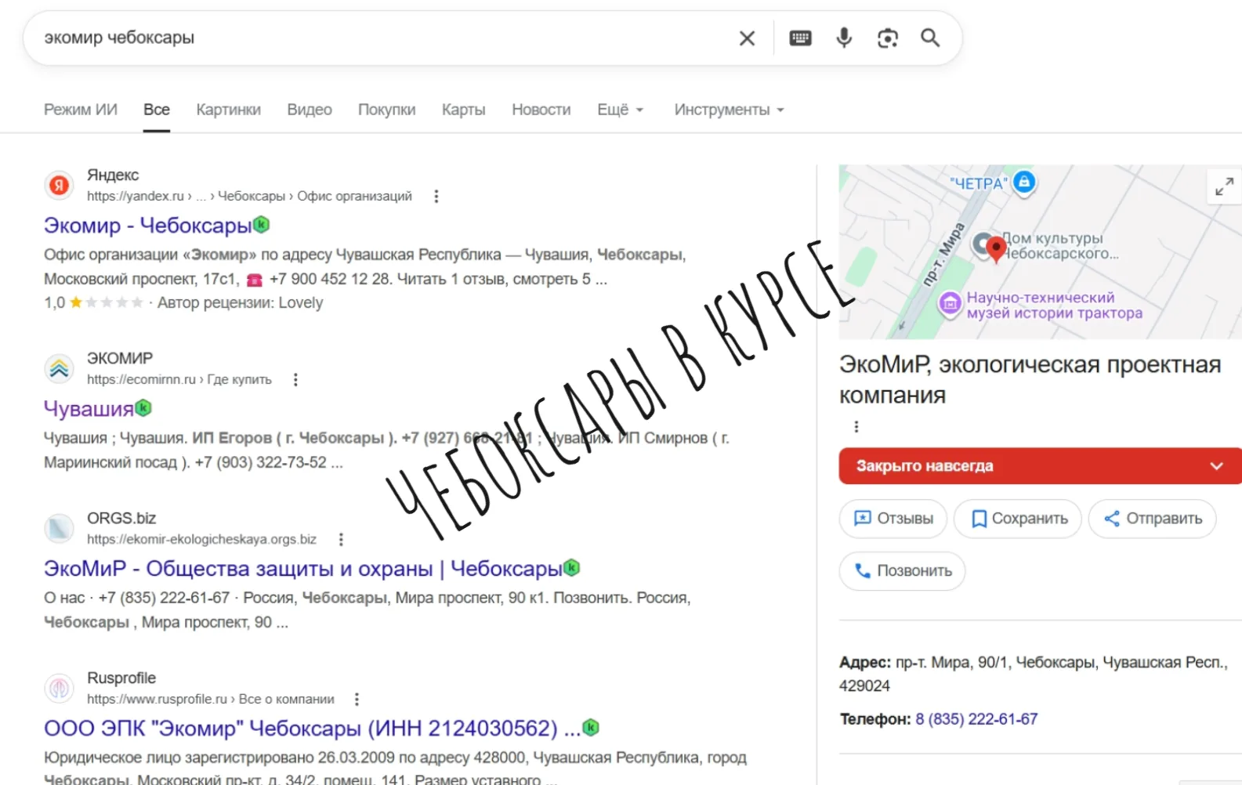Expand the map to full view

pos(1224,186)
